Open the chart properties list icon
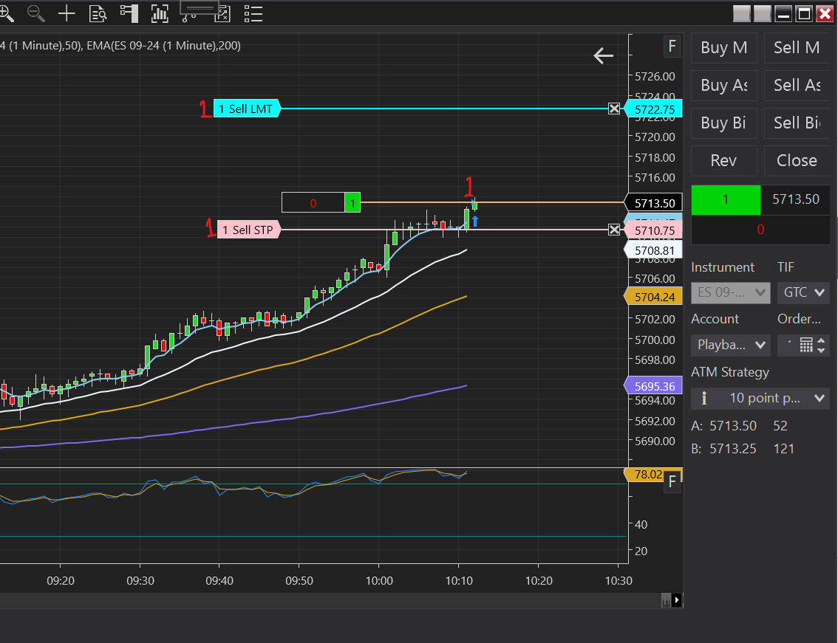 point(253,14)
